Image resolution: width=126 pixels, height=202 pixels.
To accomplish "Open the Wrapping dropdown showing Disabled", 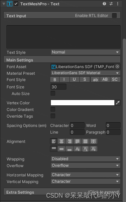I will 85,159.
